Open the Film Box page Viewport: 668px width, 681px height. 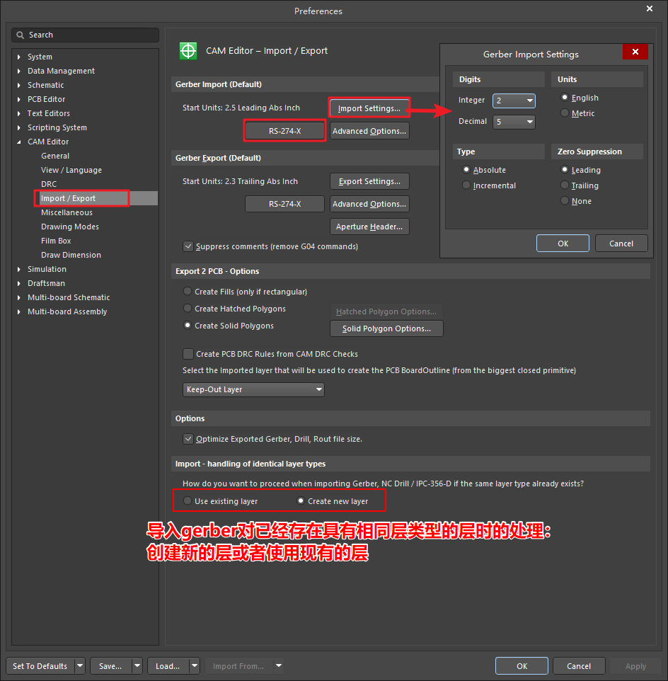[56, 241]
